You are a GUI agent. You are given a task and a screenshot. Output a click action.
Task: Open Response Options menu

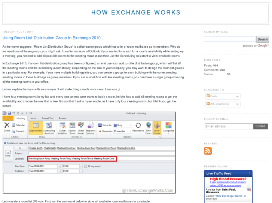pos(91,128)
